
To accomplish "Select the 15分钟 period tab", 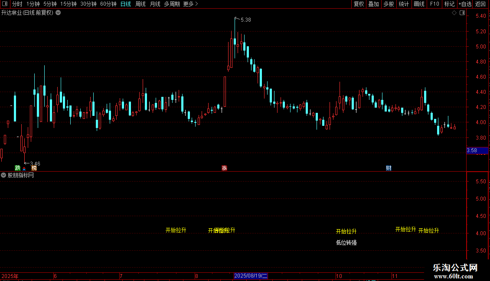I will point(68,4).
